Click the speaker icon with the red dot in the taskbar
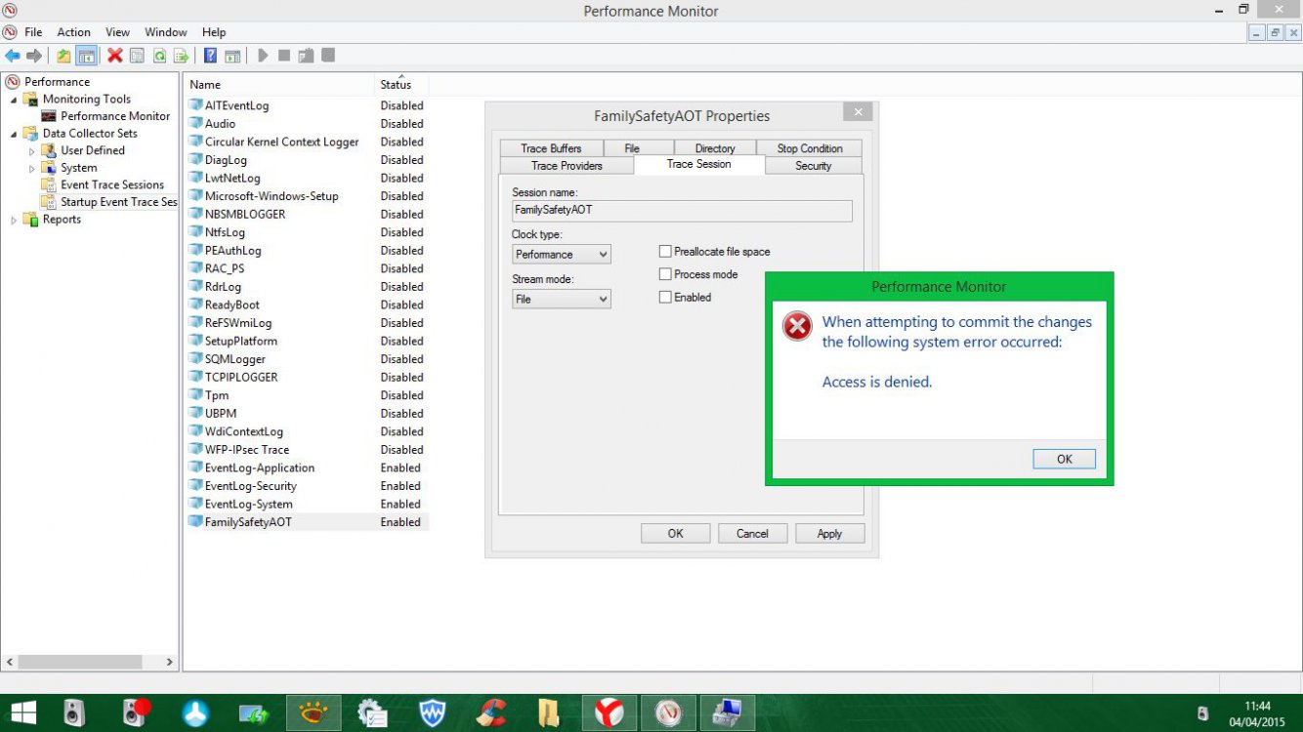 click(136, 712)
